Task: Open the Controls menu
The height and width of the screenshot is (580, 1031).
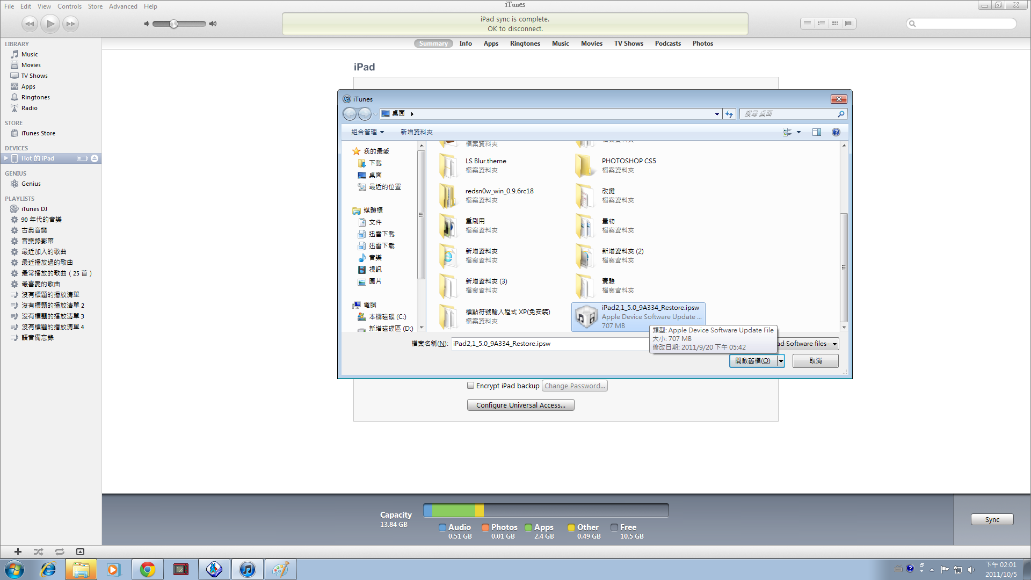Action: (69, 6)
